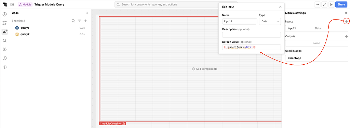Image resolution: width=350 pixels, height=128 pixels.
Task: Collapse the Code panel with double chevron
Action: point(86,13)
